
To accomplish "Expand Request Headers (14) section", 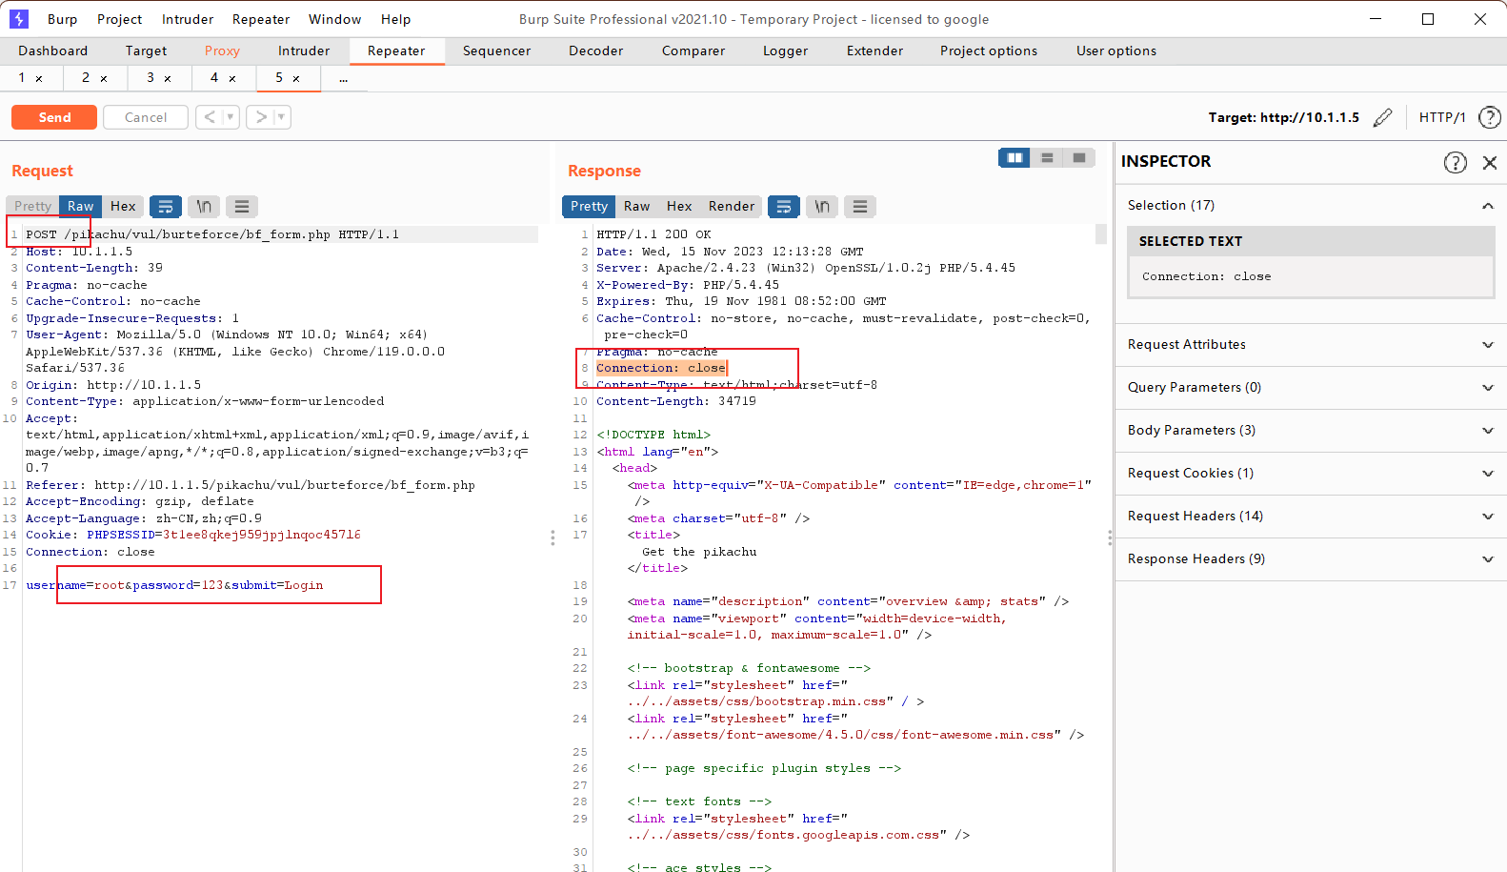I will [1488, 517].
